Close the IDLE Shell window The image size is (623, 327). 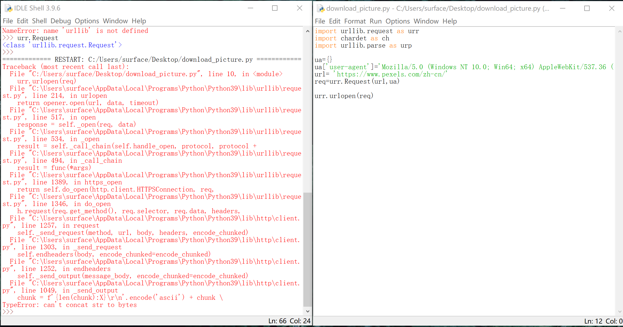(300, 8)
